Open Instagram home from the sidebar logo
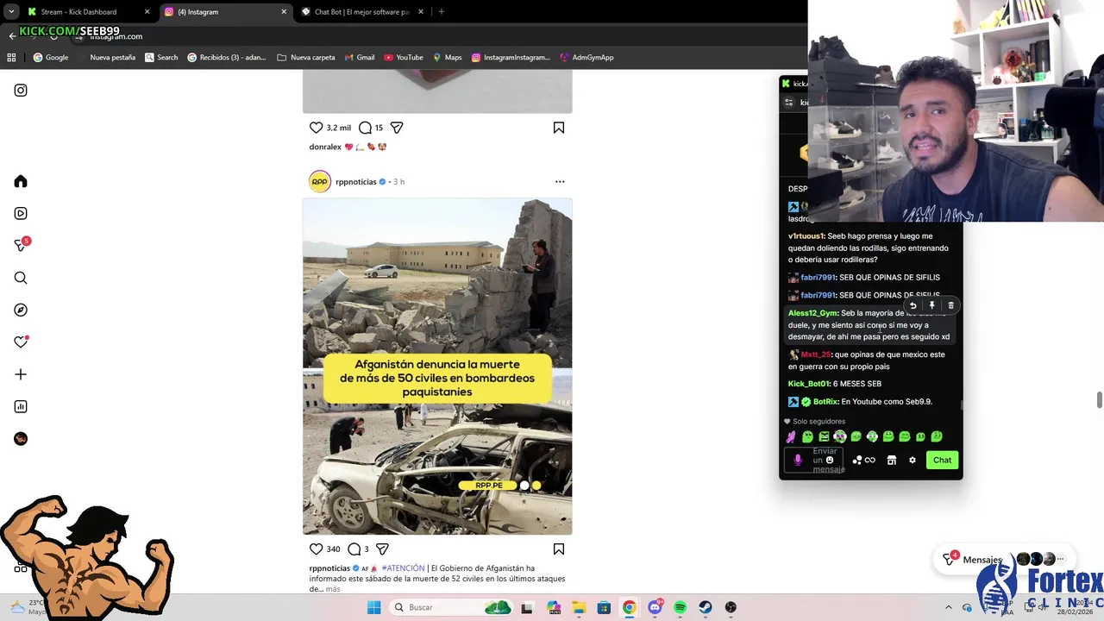The image size is (1104, 621). click(x=21, y=91)
